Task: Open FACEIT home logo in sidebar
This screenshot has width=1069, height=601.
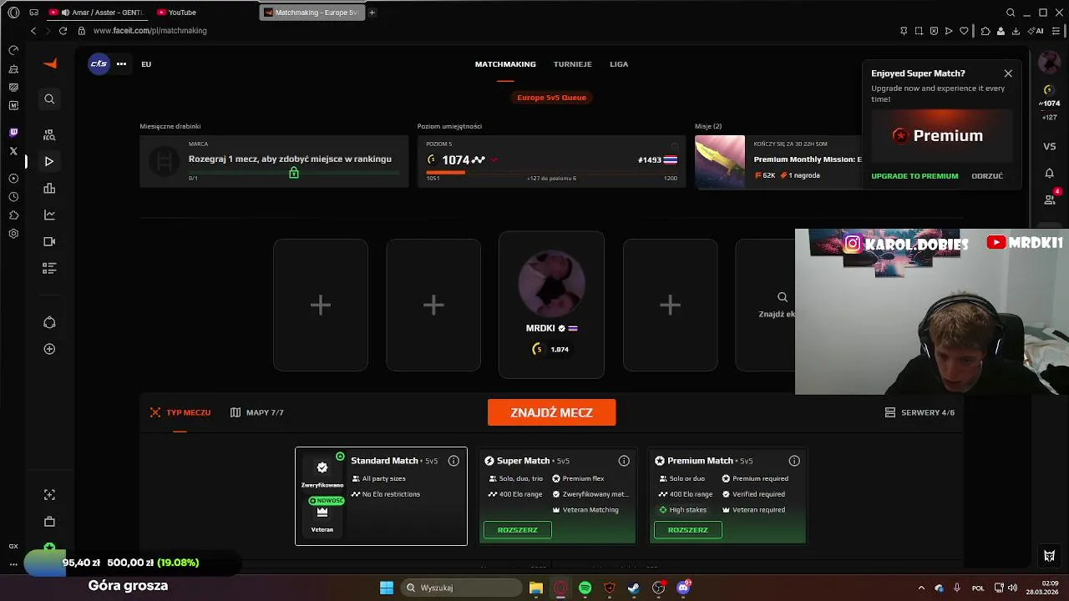Action: (x=49, y=63)
